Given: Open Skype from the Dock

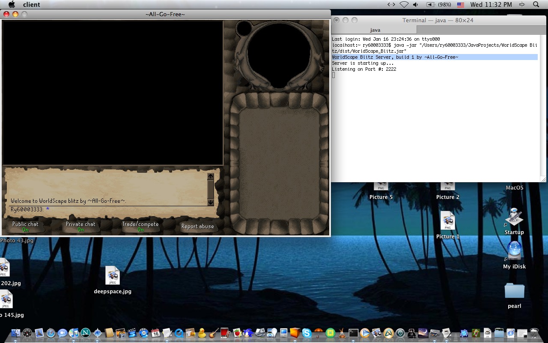Looking at the screenshot, I should [x=307, y=333].
